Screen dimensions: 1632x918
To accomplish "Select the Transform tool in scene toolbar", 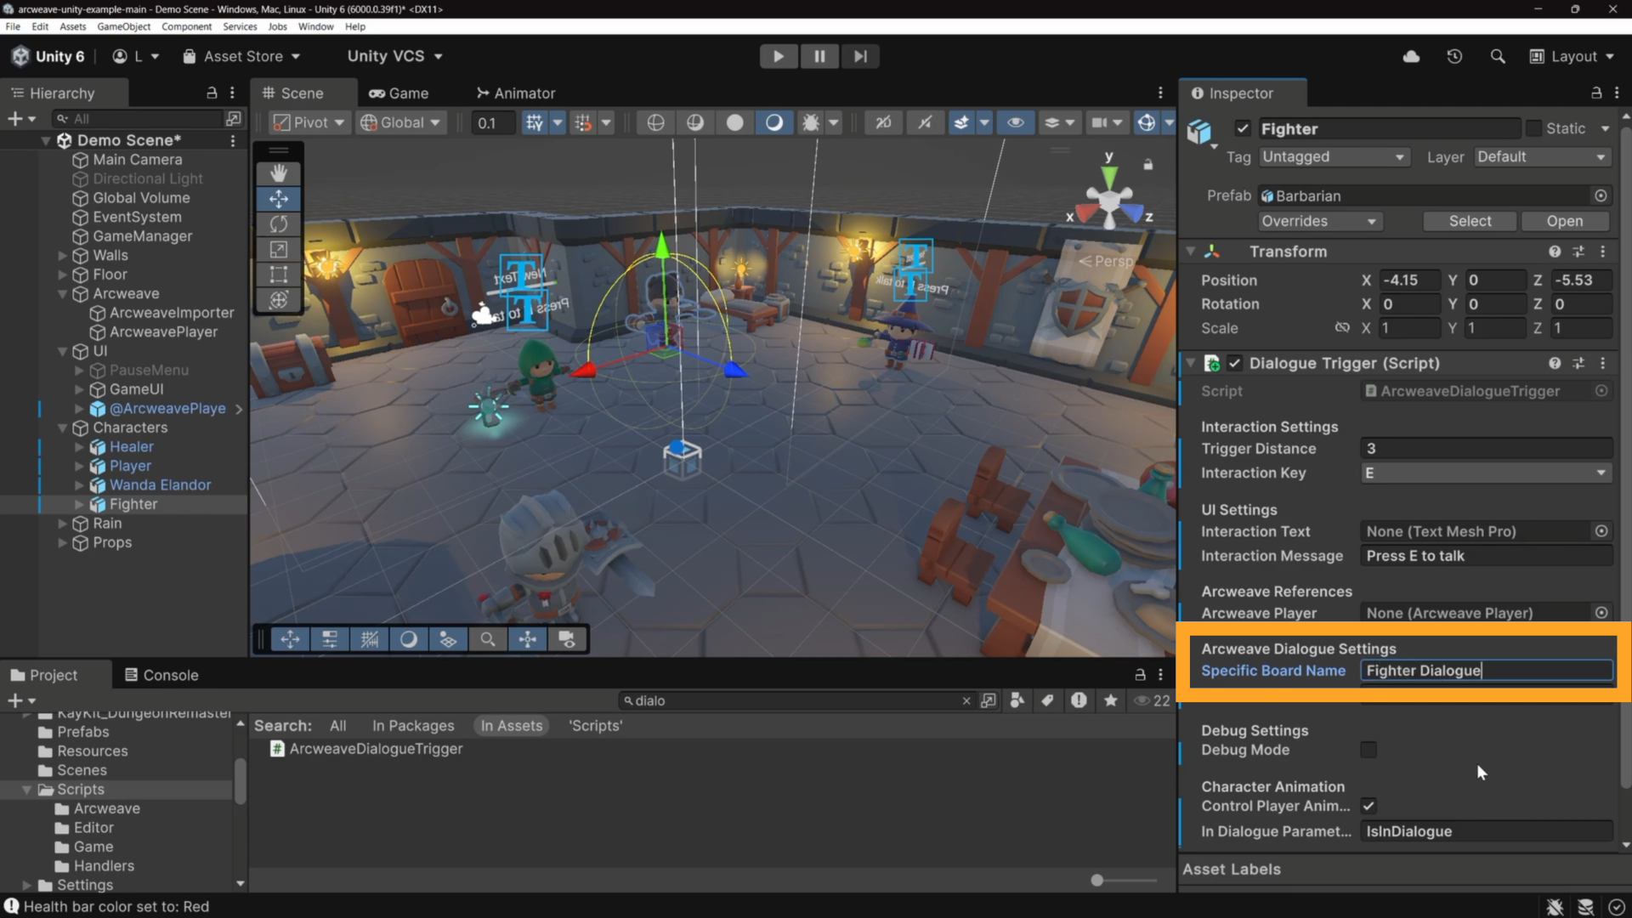I will coord(279,300).
